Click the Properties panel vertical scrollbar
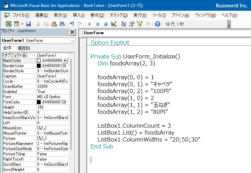The image size is (251, 173). pos(71,104)
